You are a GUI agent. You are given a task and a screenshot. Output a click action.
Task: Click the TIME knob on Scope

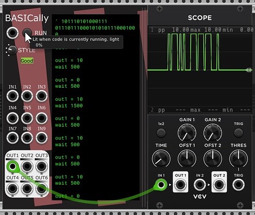pos(161,159)
